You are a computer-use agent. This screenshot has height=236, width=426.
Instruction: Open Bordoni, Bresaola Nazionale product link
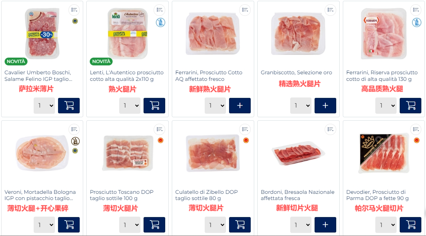pos(298,195)
